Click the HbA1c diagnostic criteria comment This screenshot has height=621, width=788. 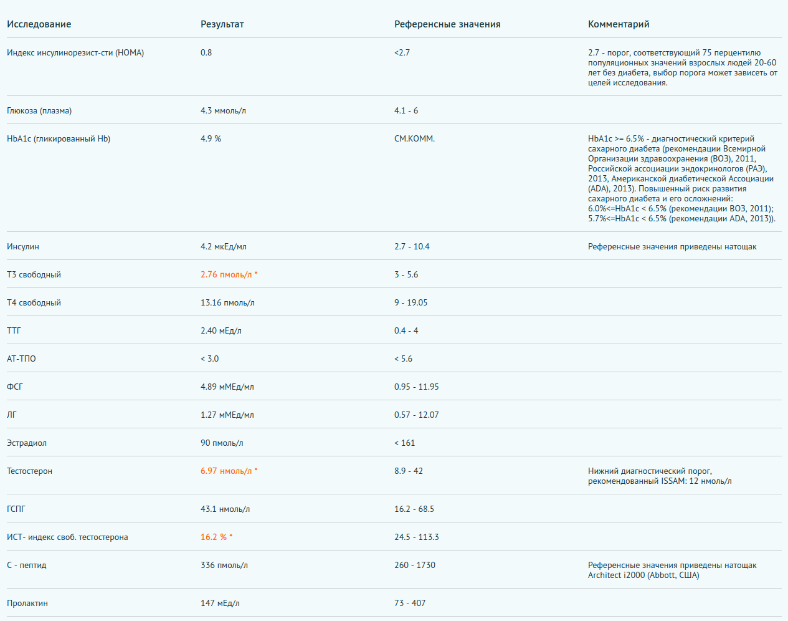(x=682, y=179)
